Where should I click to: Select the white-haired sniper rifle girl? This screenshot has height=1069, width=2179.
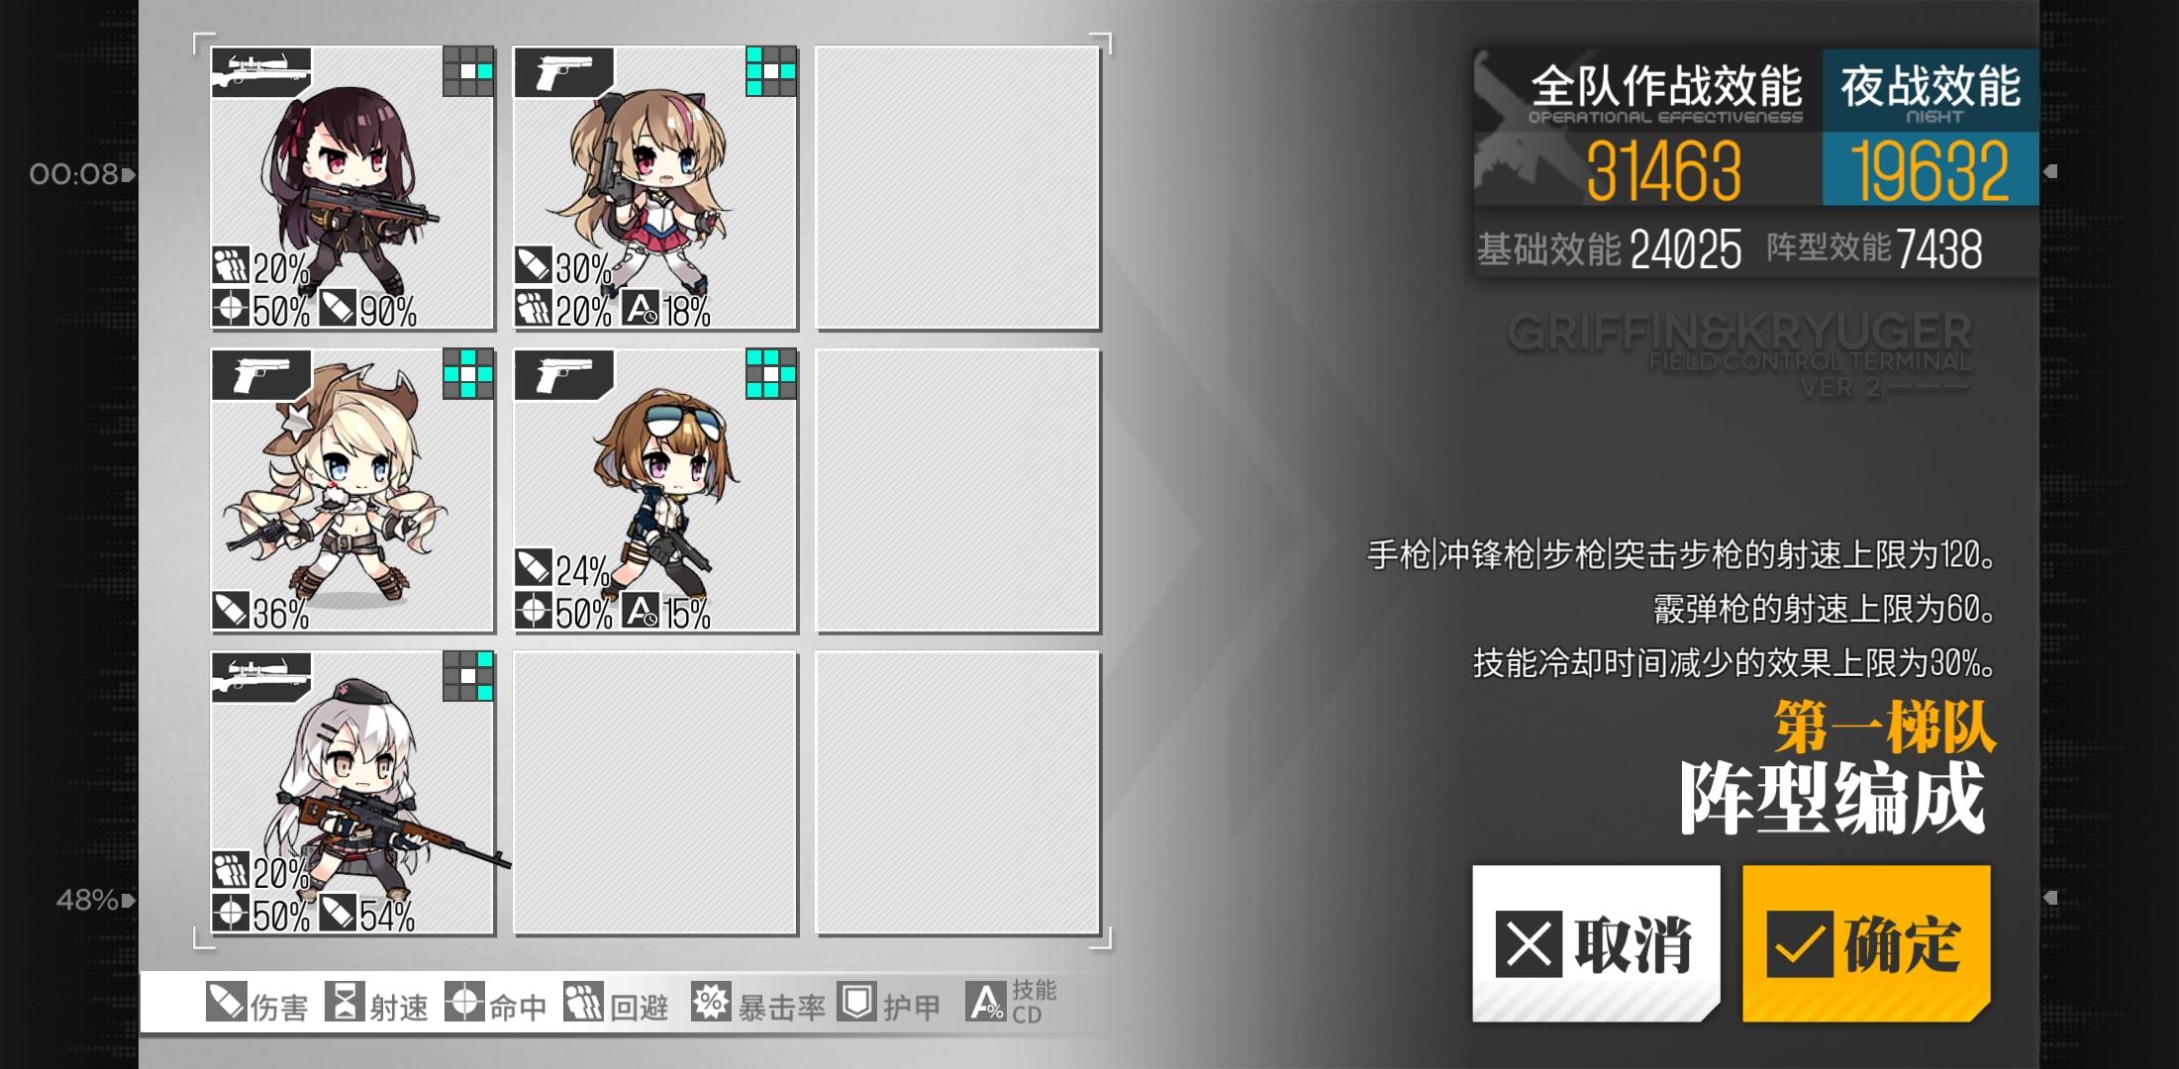[x=352, y=793]
